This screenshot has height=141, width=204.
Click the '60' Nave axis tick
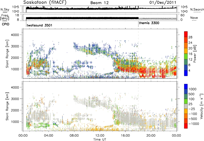click(182, 15)
